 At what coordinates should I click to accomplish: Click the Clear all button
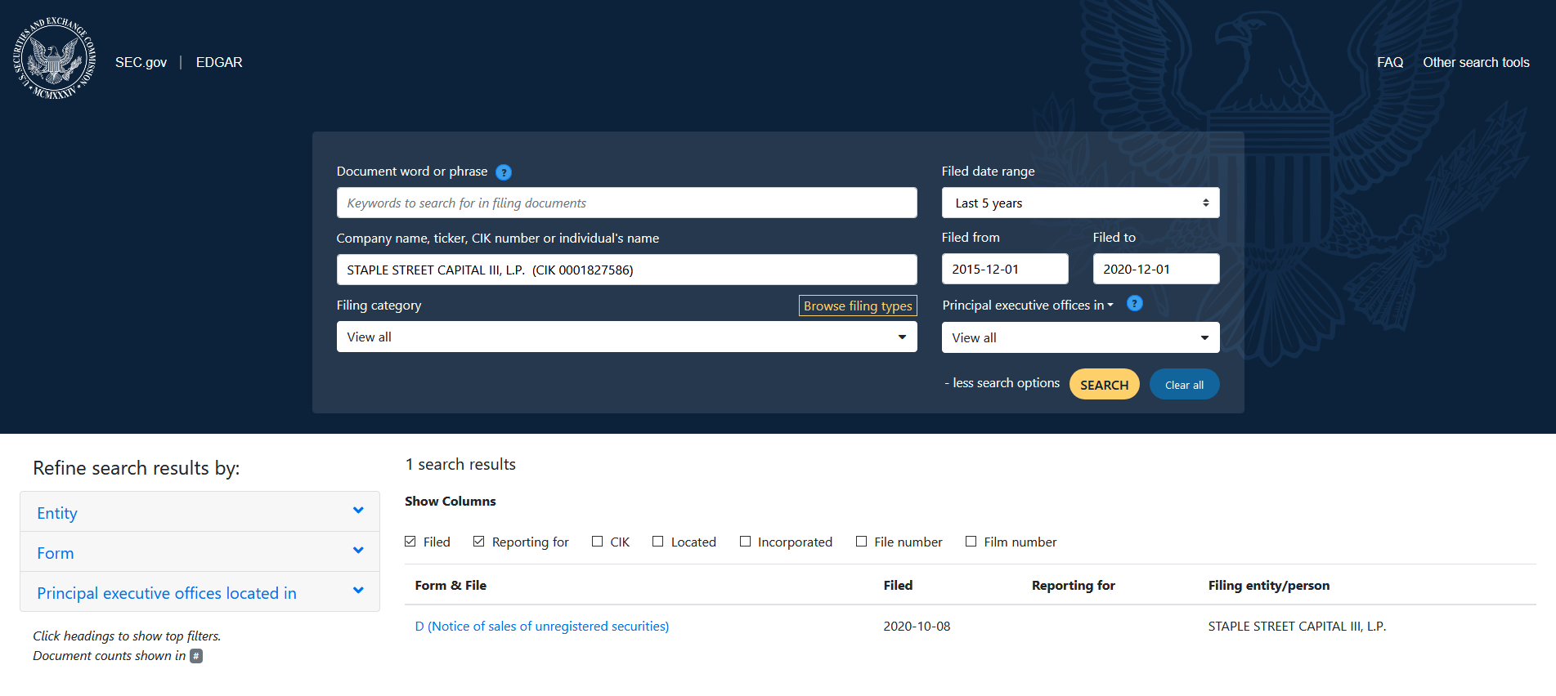[x=1184, y=384]
